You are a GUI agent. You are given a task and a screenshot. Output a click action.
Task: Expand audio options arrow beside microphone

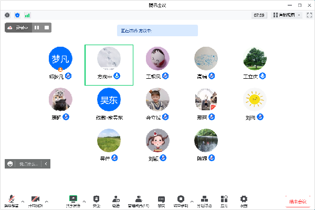point(23,199)
